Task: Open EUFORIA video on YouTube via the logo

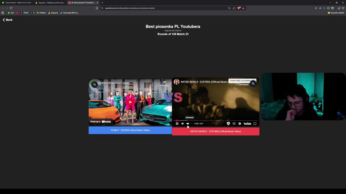Action: coord(247,124)
